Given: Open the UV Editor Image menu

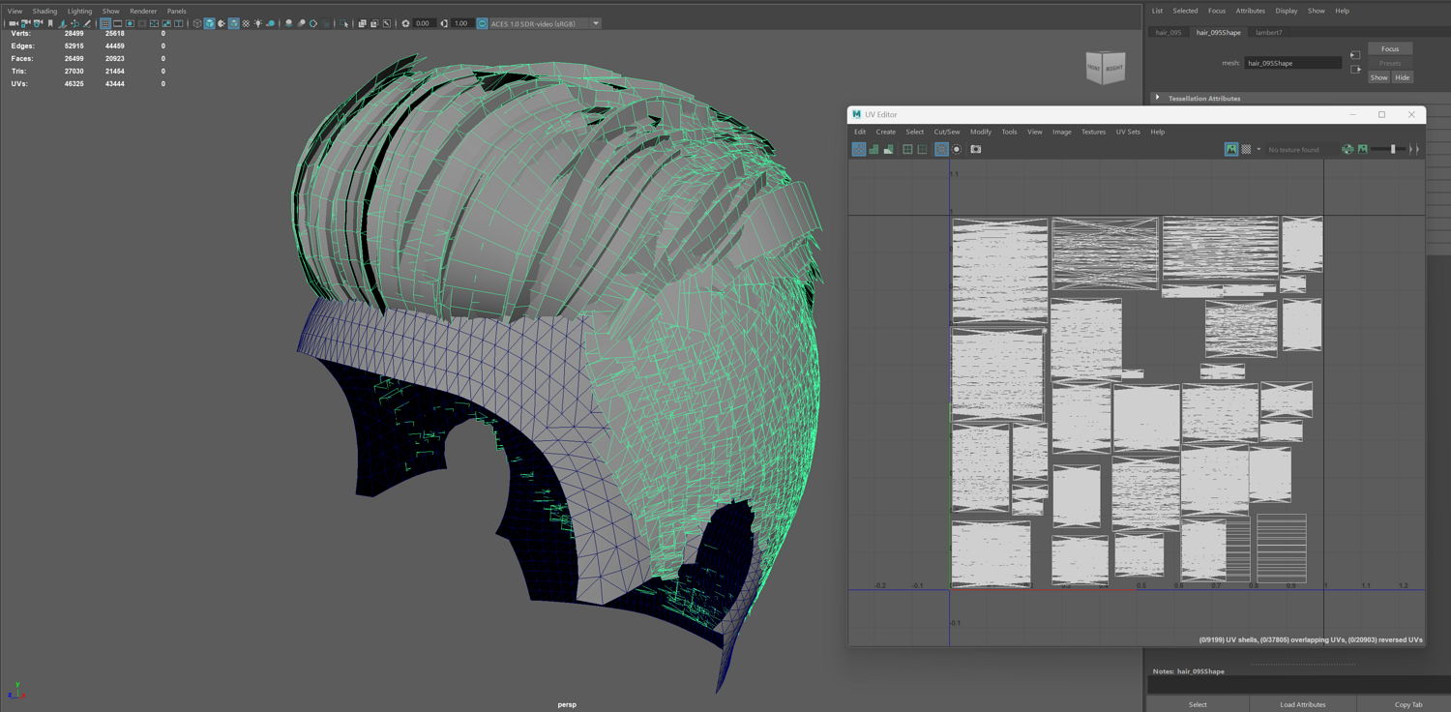Looking at the screenshot, I should tap(1062, 132).
